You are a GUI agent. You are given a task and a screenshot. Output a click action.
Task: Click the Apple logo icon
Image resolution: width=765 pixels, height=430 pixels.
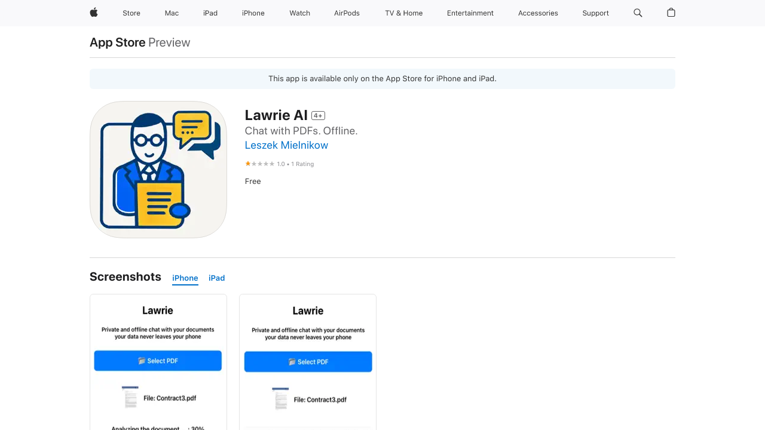click(x=94, y=13)
